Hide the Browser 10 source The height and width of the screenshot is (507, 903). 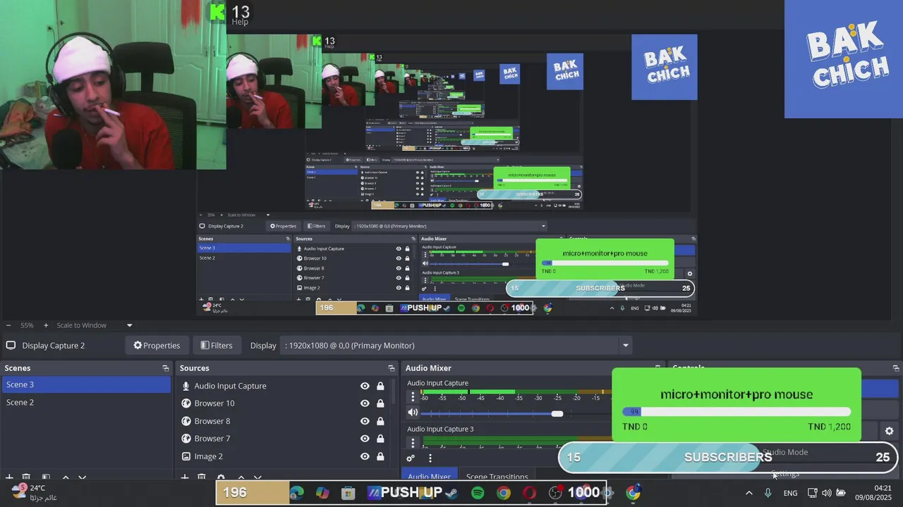tap(365, 403)
